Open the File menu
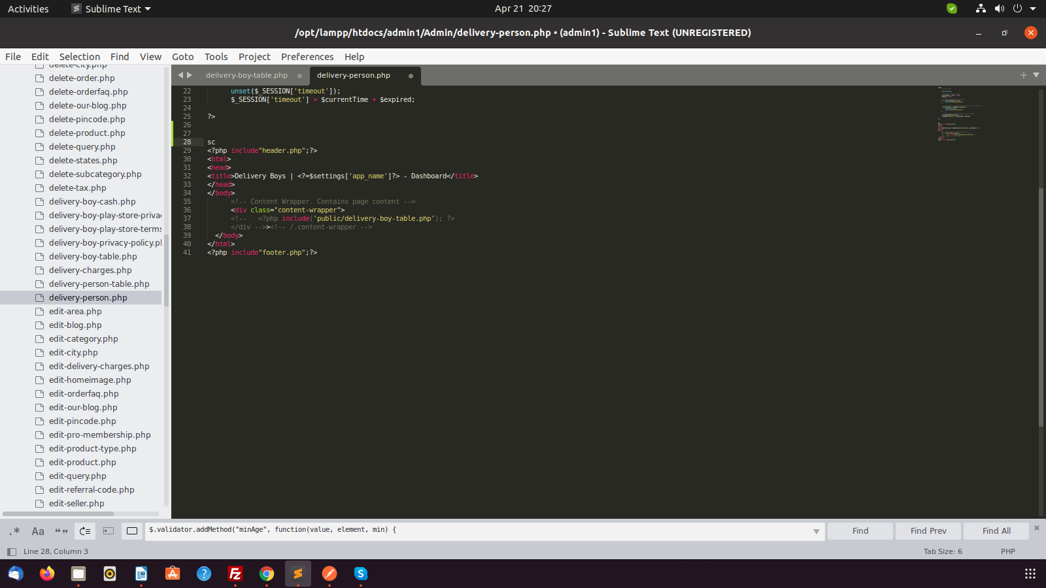Screen dimensions: 1046x588 [13, 57]
